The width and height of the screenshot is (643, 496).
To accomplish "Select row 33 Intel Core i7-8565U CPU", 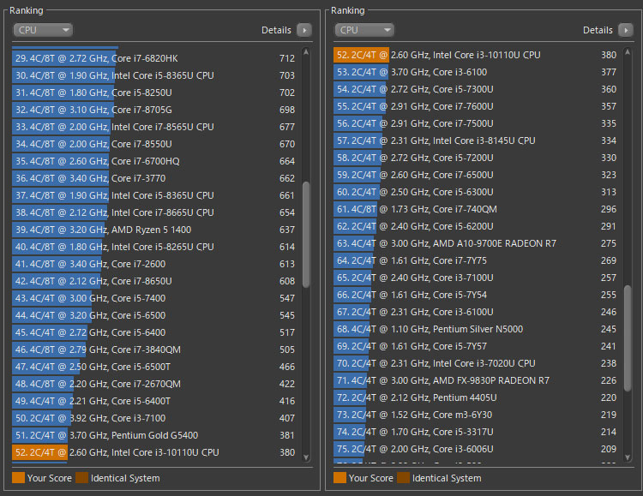I will click(156, 127).
